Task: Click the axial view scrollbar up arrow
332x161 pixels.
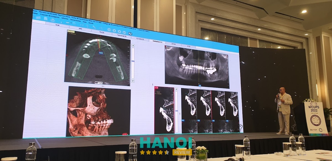Action: click(133, 45)
